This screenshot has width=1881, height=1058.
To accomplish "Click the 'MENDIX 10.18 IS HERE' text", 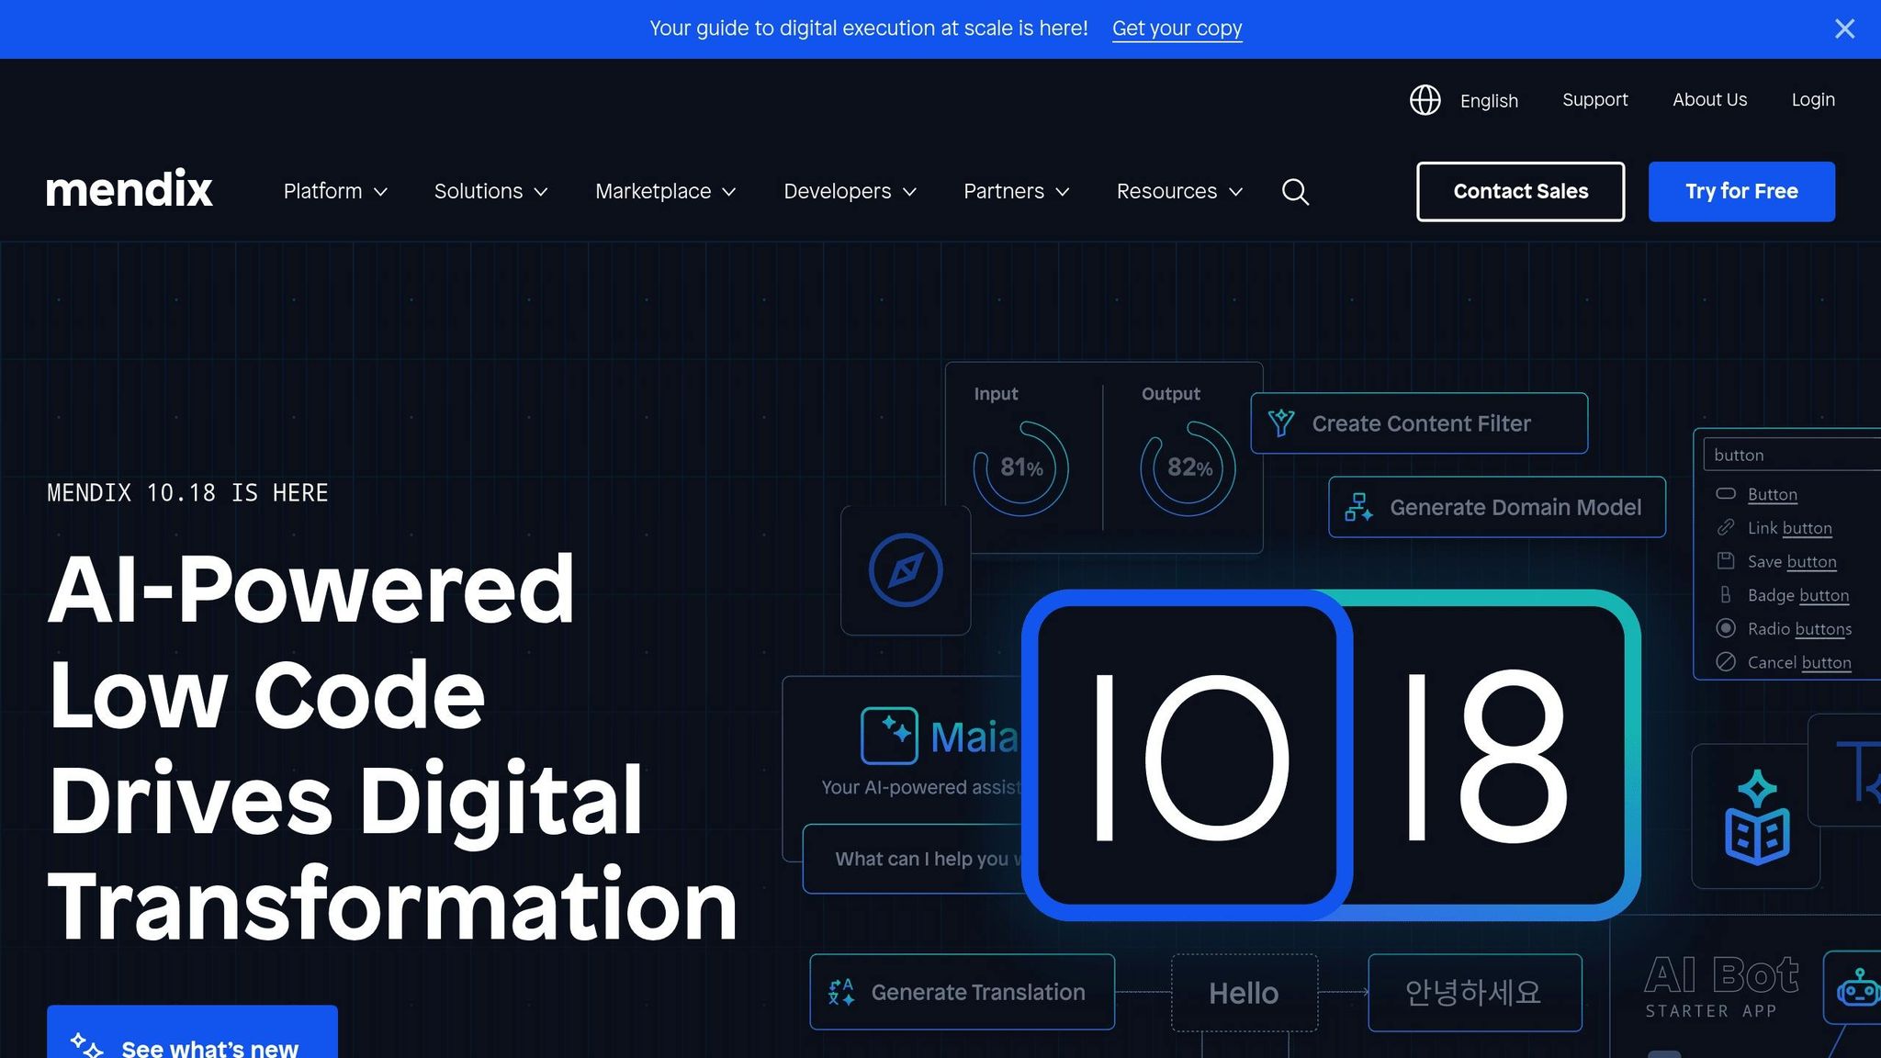I will [187, 493].
